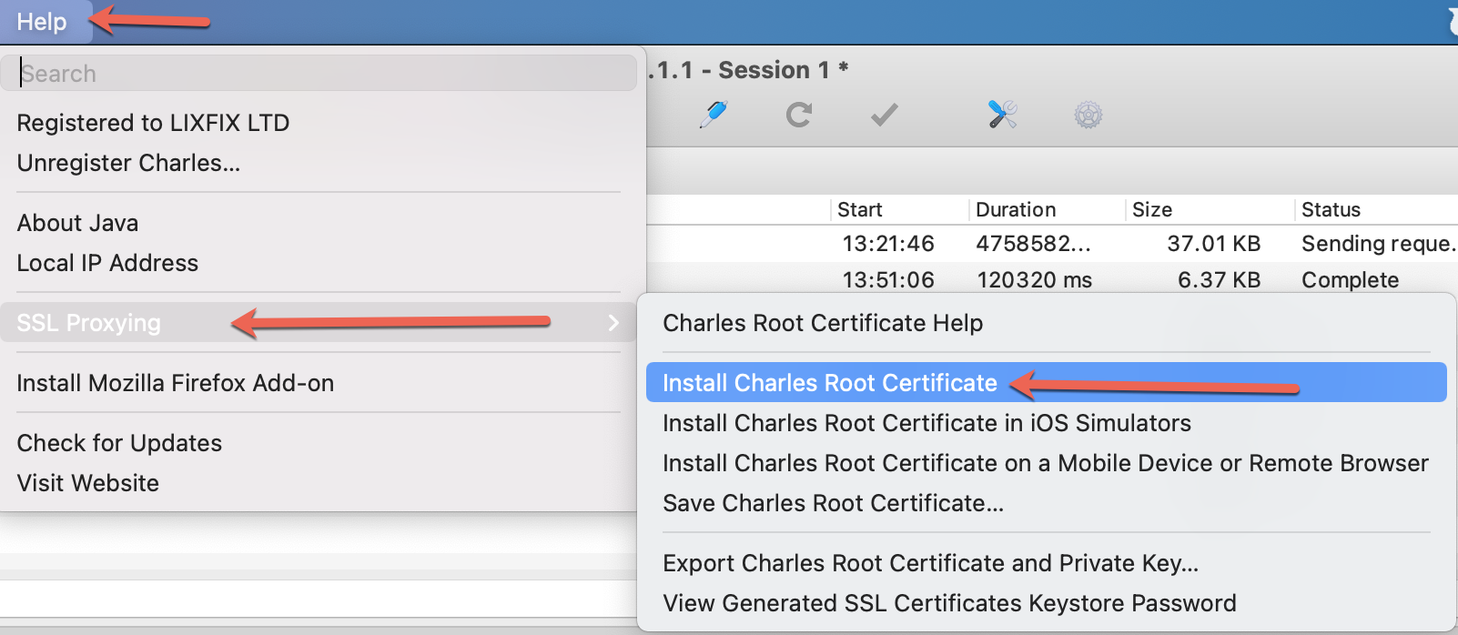Choose Install Mozilla Firefox Add-on
Viewport: 1458px width, 635px height.
[175, 383]
